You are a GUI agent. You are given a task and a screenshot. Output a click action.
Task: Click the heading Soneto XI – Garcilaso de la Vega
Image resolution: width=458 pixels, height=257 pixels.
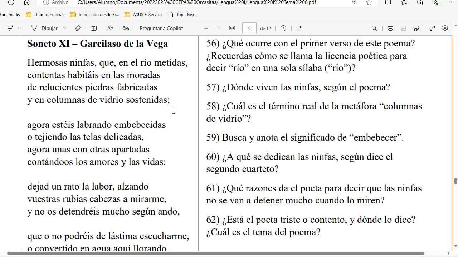98,44
